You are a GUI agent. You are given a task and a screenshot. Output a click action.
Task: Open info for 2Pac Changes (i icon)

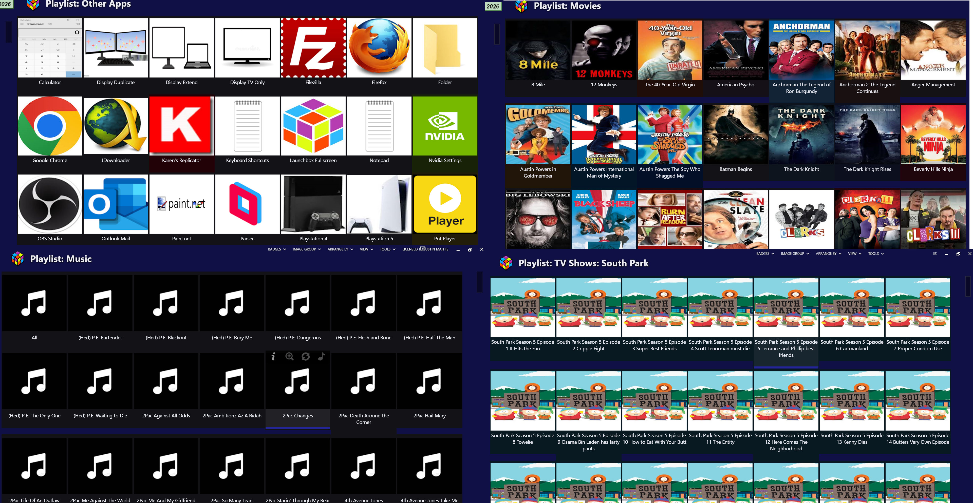click(273, 356)
